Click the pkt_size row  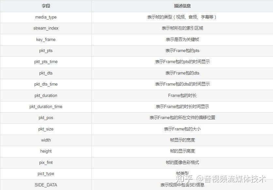click(x=46, y=129)
